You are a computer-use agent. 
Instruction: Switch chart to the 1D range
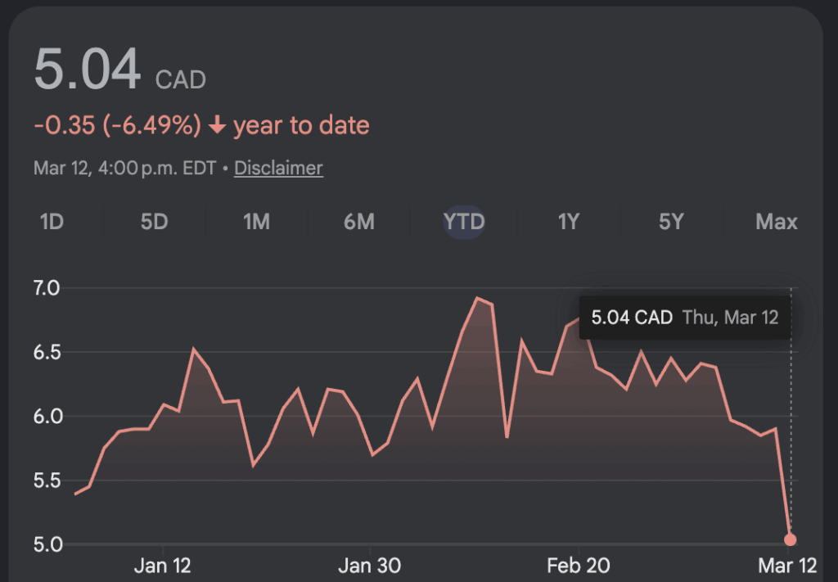tap(52, 222)
